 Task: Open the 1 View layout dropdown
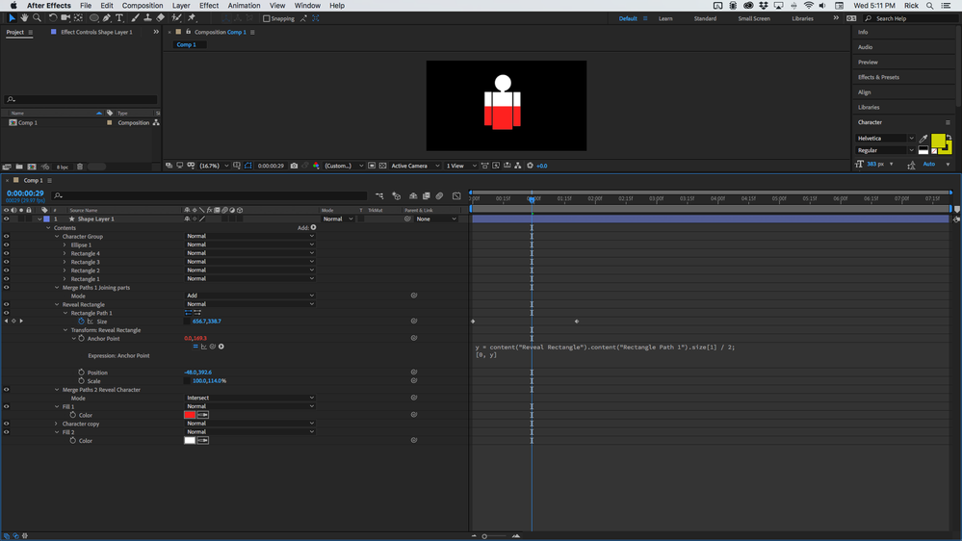(x=460, y=166)
